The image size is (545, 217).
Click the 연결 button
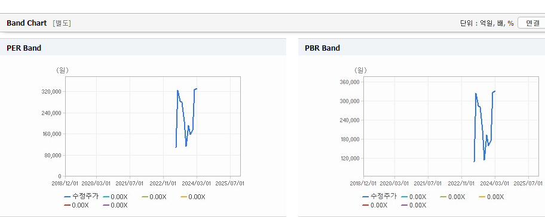pos(532,23)
